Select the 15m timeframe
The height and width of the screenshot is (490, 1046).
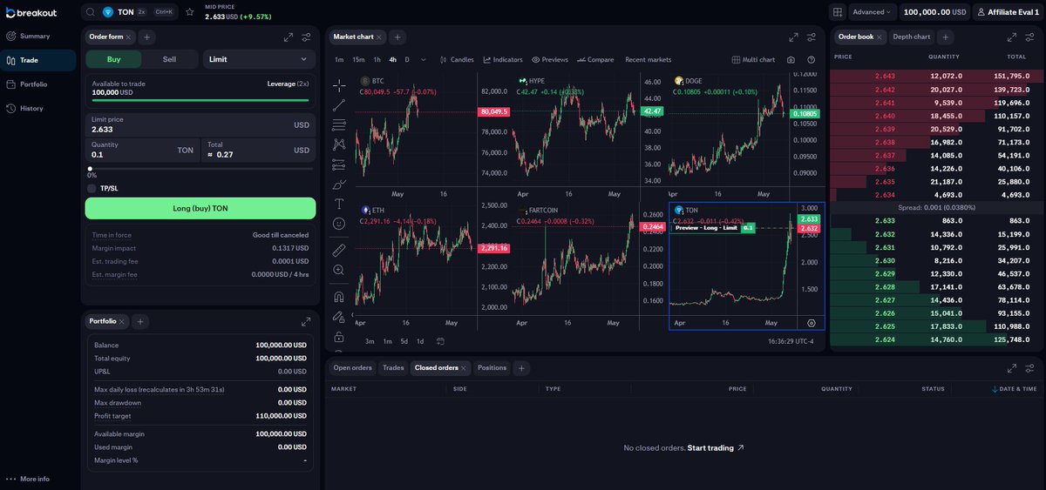tap(358, 60)
